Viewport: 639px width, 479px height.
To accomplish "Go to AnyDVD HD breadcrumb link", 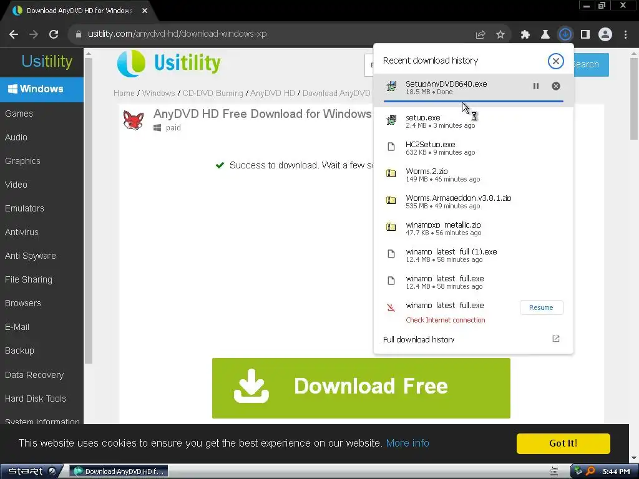I will tap(273, 94).
